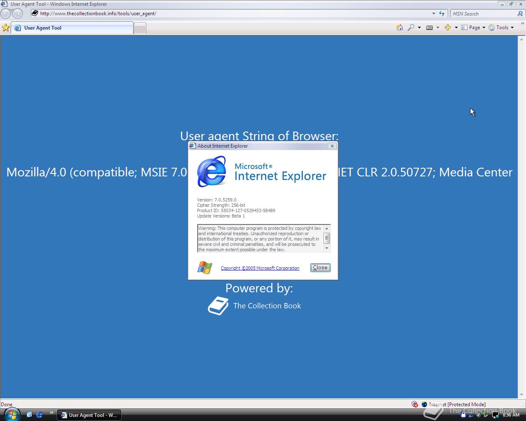Click the RSS feeds icon

[x=429, y=28]
